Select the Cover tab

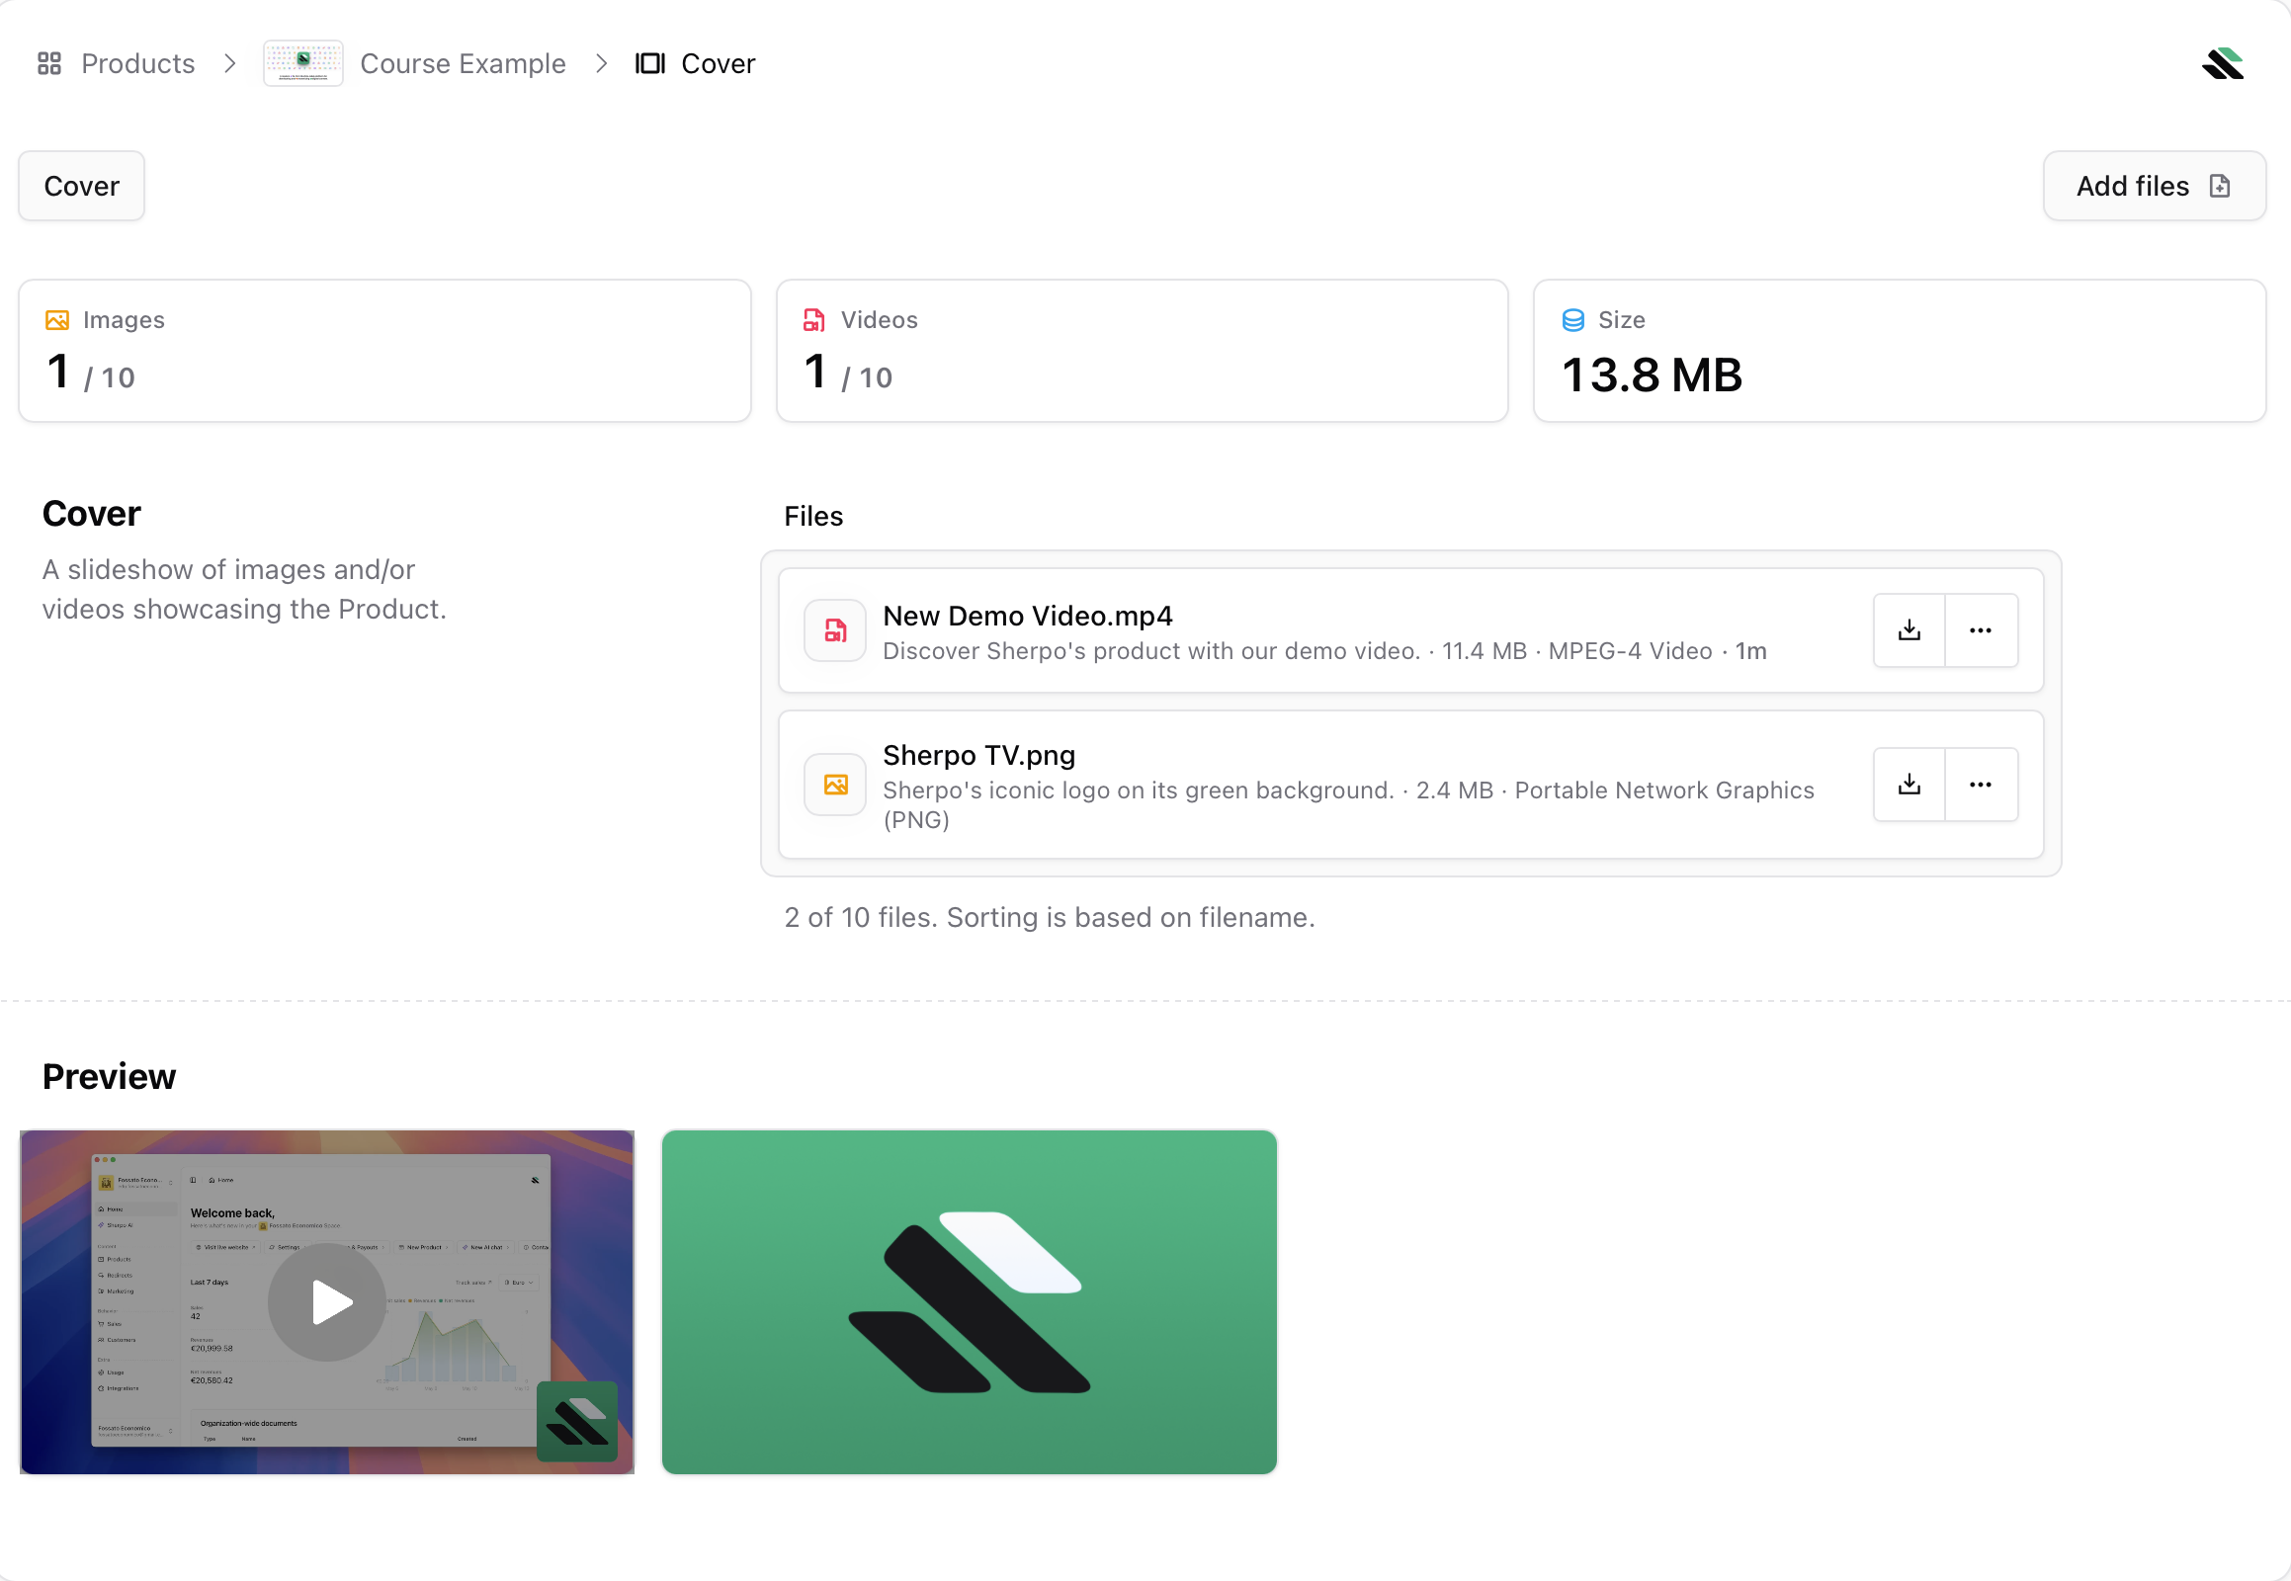(80, 185)
